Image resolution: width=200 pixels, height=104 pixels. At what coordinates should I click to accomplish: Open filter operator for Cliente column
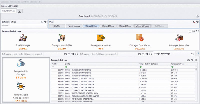(66, 67)
